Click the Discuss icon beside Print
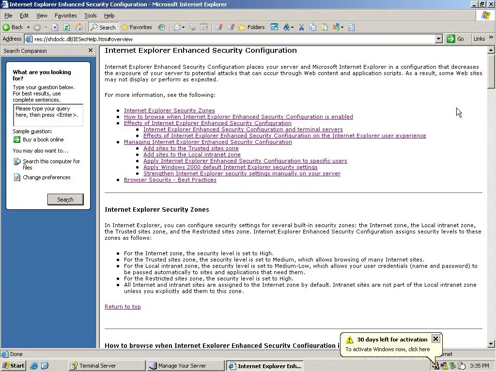The width and height of the screenshot is (496, 372). [x=204, y=27]
